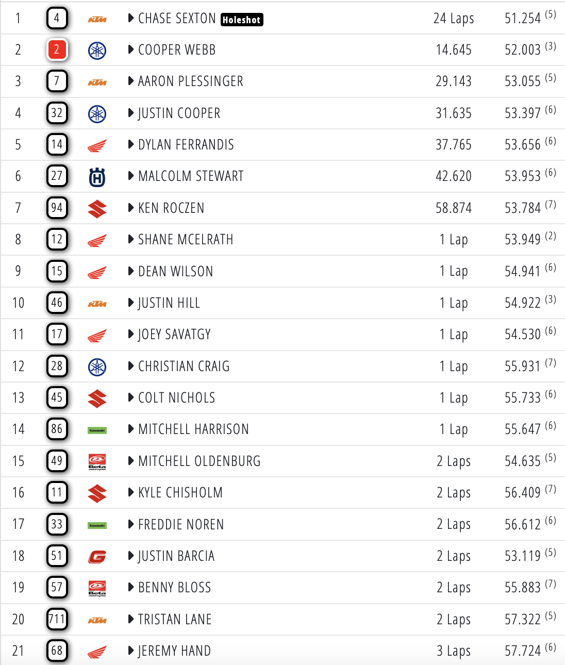This screenshot has width=565, height=665.
Task: Open Justin Cooper's rider name link
Action: (179, 113)
